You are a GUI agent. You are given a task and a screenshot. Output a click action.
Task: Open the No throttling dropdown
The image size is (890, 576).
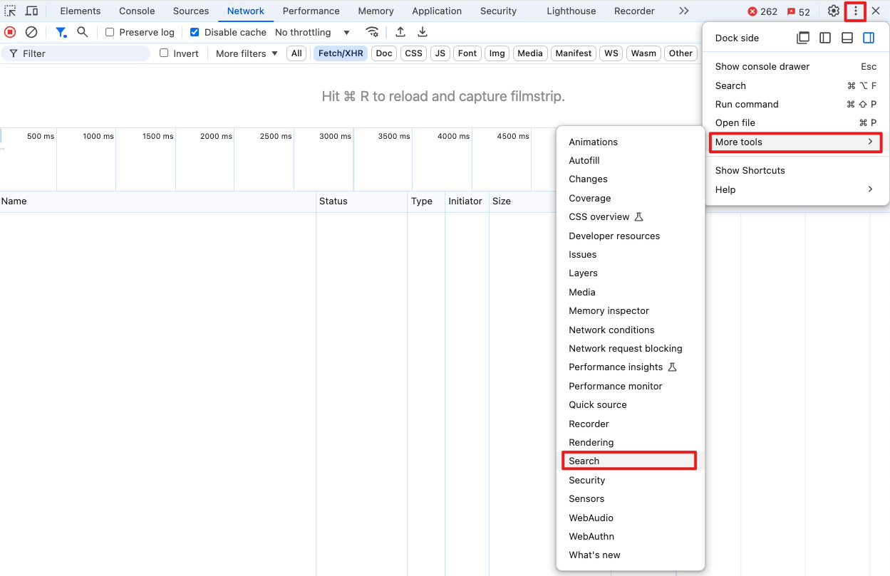point(312,33)
